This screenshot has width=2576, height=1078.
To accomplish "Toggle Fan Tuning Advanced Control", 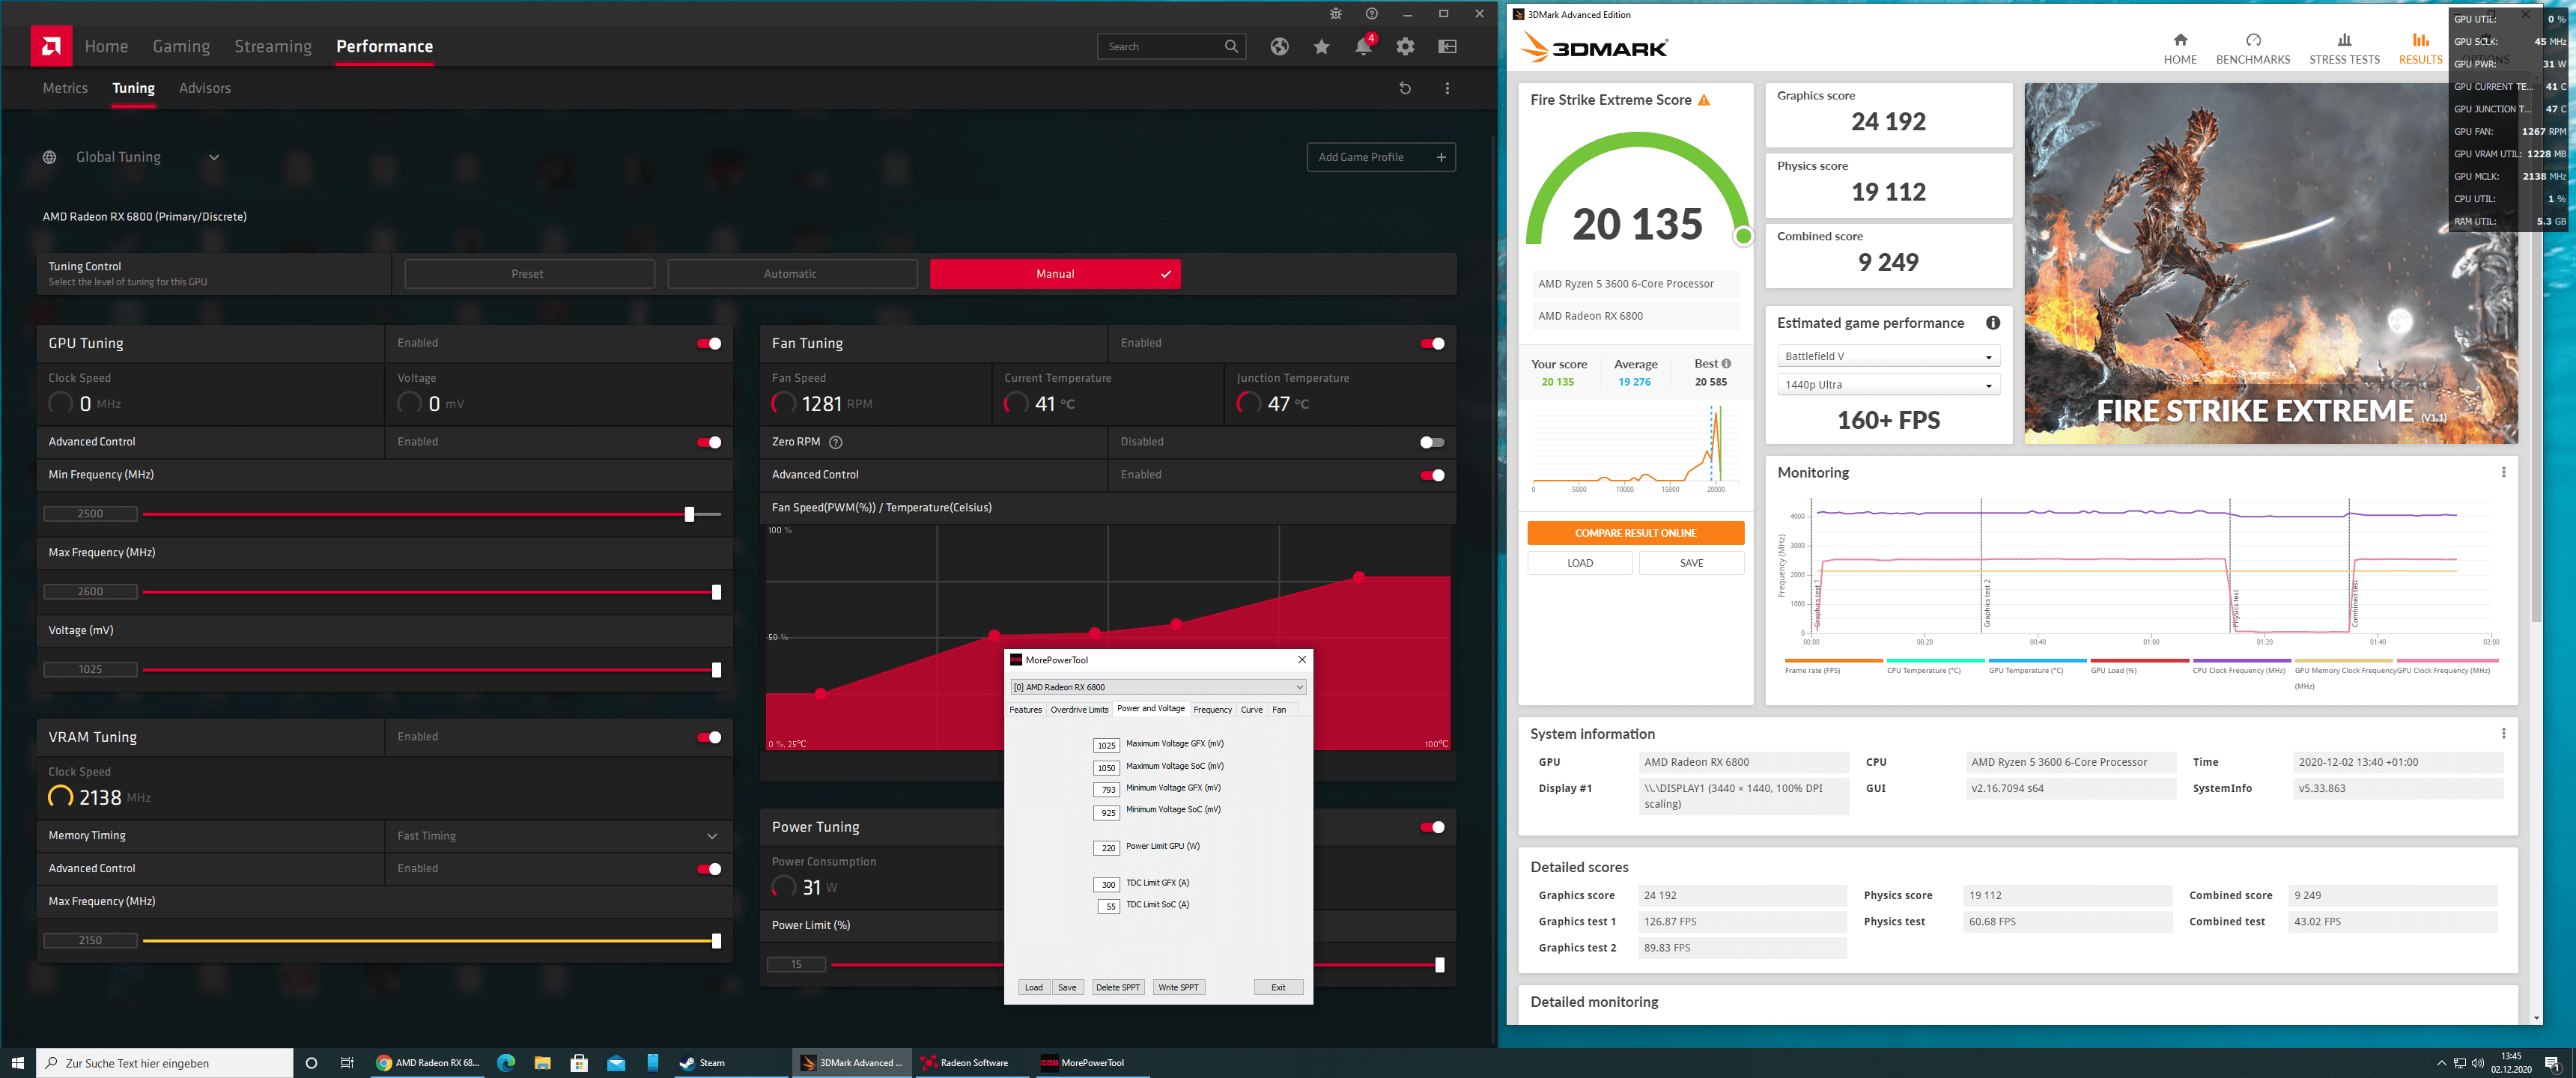I will click(1432, 475).
